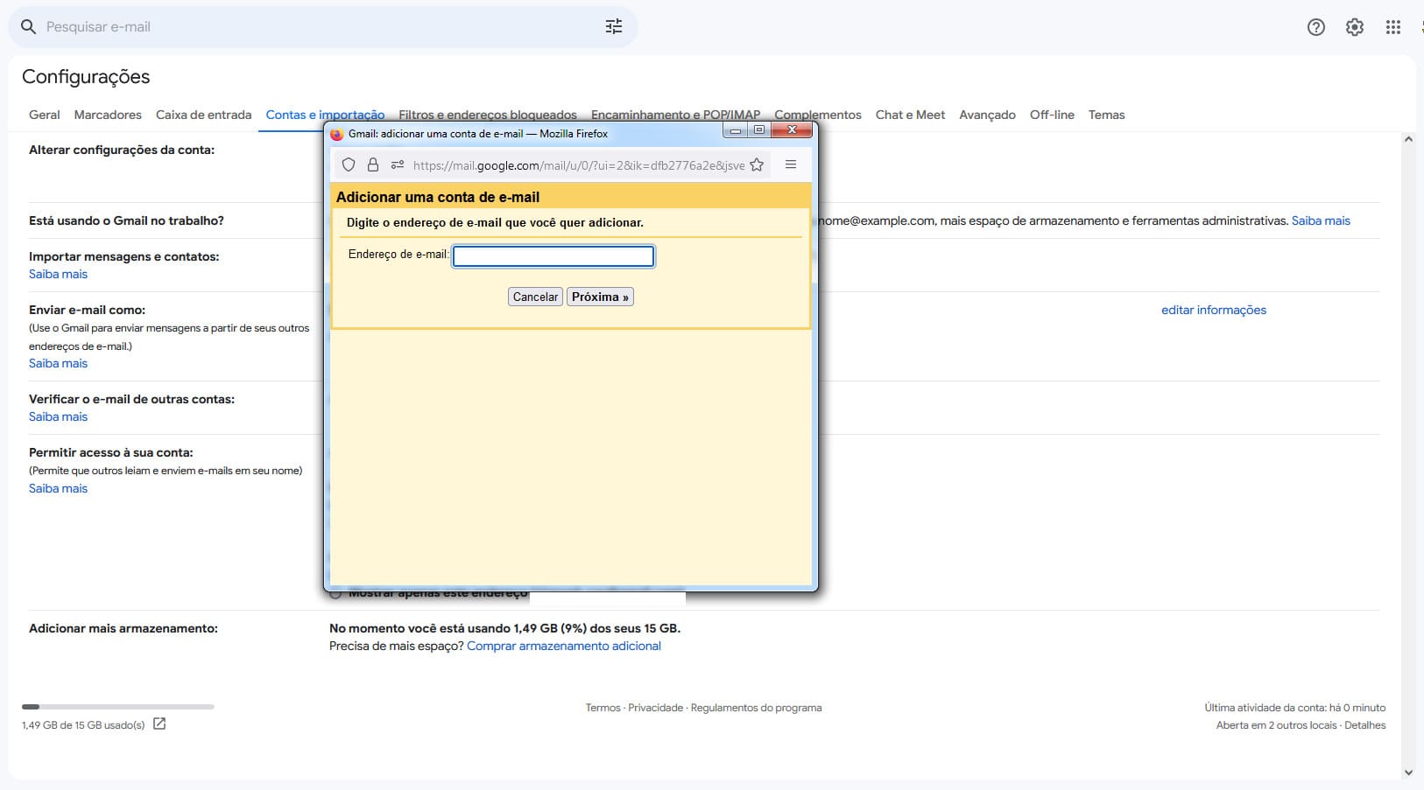Open the Google apps grid
Image resolution: width=1424 pixels, height=790 pixels.
(1392, 27)
